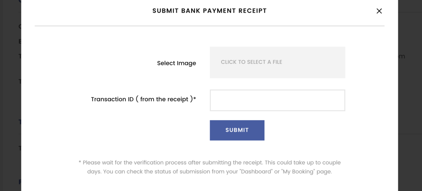Close the bank payment receipt dialog
This screenshot has width=422, height=191.
point(379,11)
